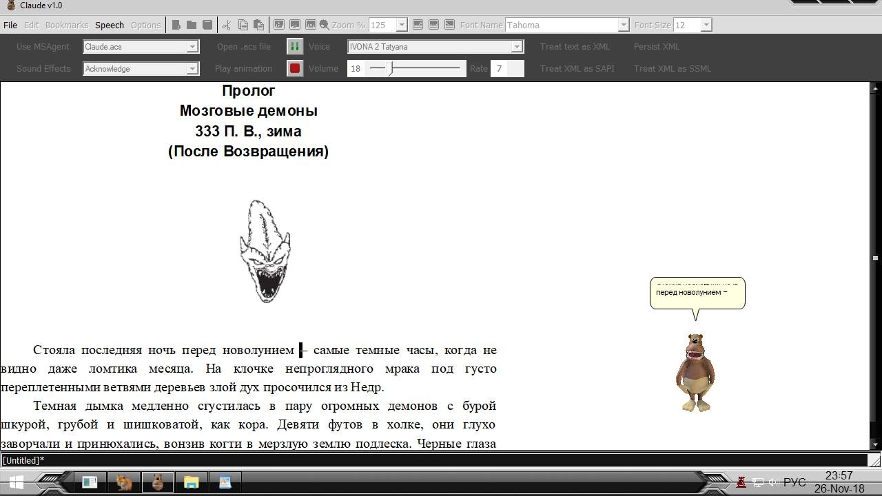
Task: Click the magnifier Zoom icon
Action: pos(324,25)
